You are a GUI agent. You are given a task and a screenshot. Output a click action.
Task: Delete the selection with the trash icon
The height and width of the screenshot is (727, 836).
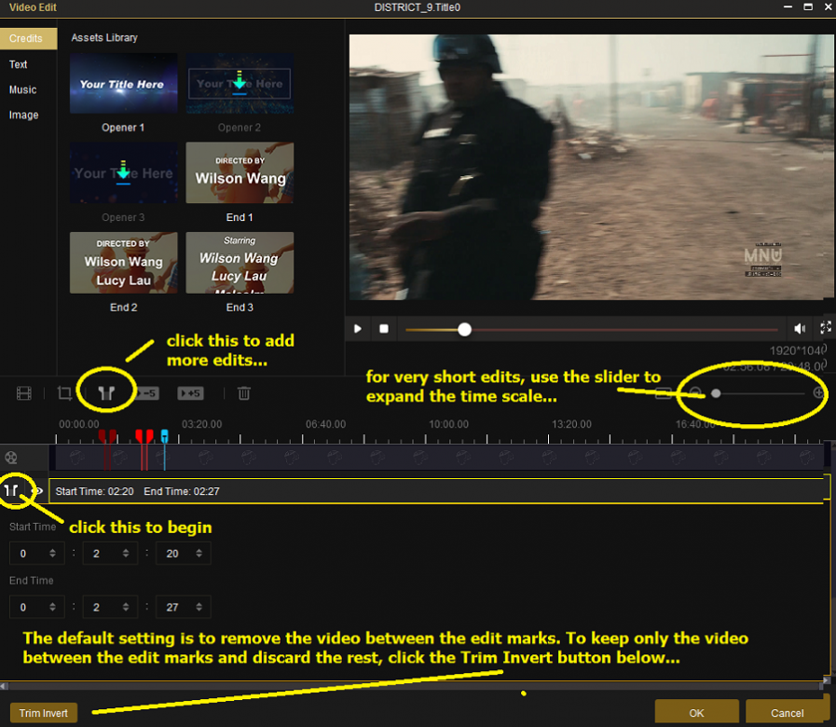click(243, 393)
